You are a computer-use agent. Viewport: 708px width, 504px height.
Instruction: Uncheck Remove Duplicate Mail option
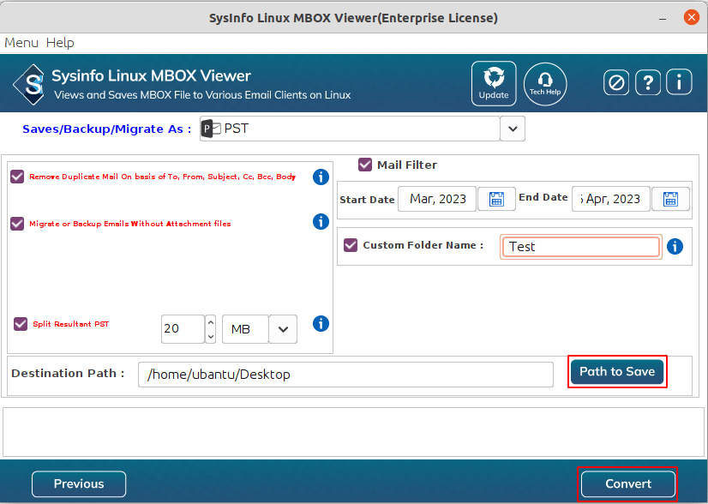(17, 177)
